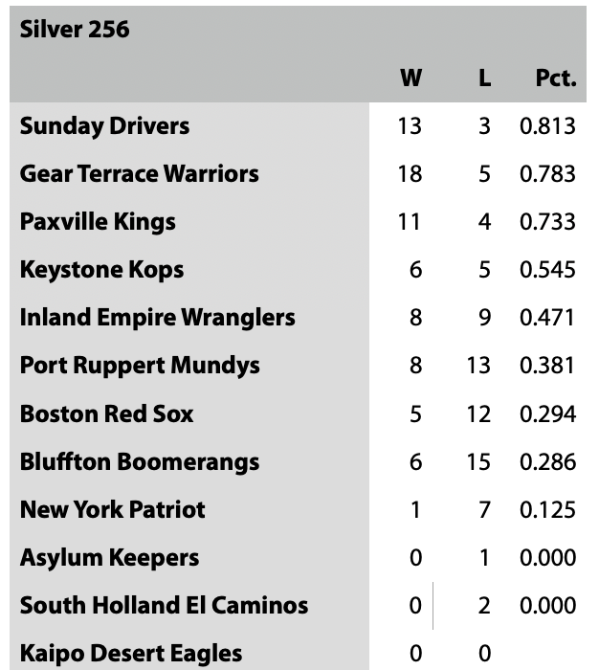Choose the Inland Empire Wranglers team
The height and width of the screenshot is (670, 599).
coord(157,318)
